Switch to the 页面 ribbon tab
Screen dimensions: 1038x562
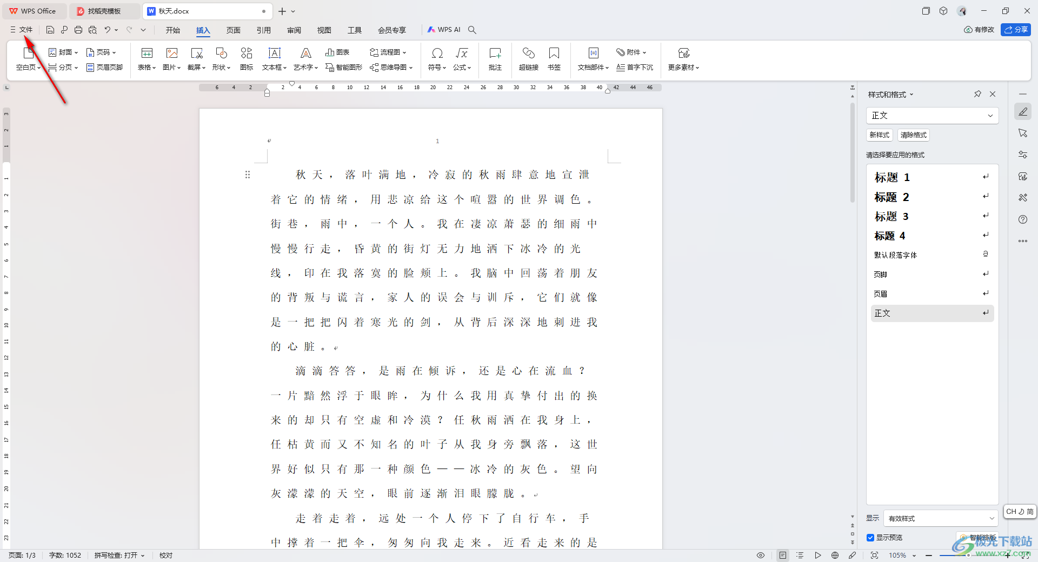(234, 30)
